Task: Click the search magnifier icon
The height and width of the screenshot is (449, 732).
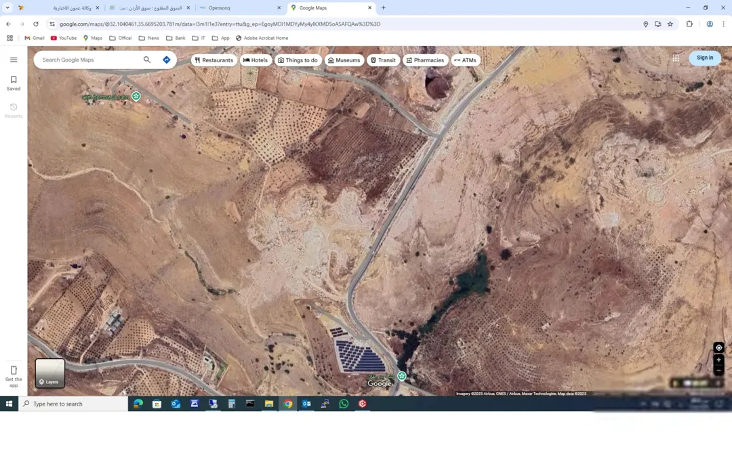Action: [x=147, y=60]
